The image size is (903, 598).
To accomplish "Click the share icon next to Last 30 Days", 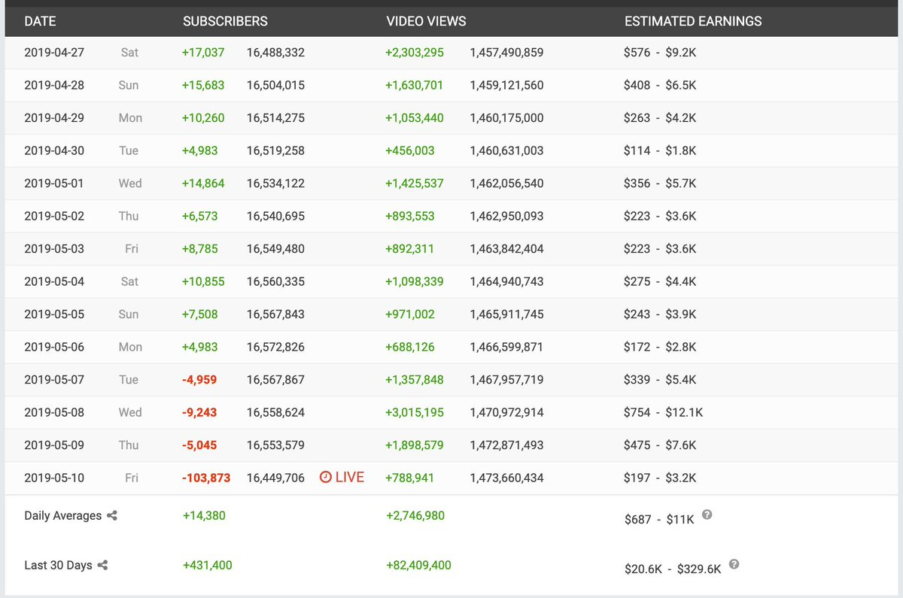I will pyautogui.click(x=102, y=565).
